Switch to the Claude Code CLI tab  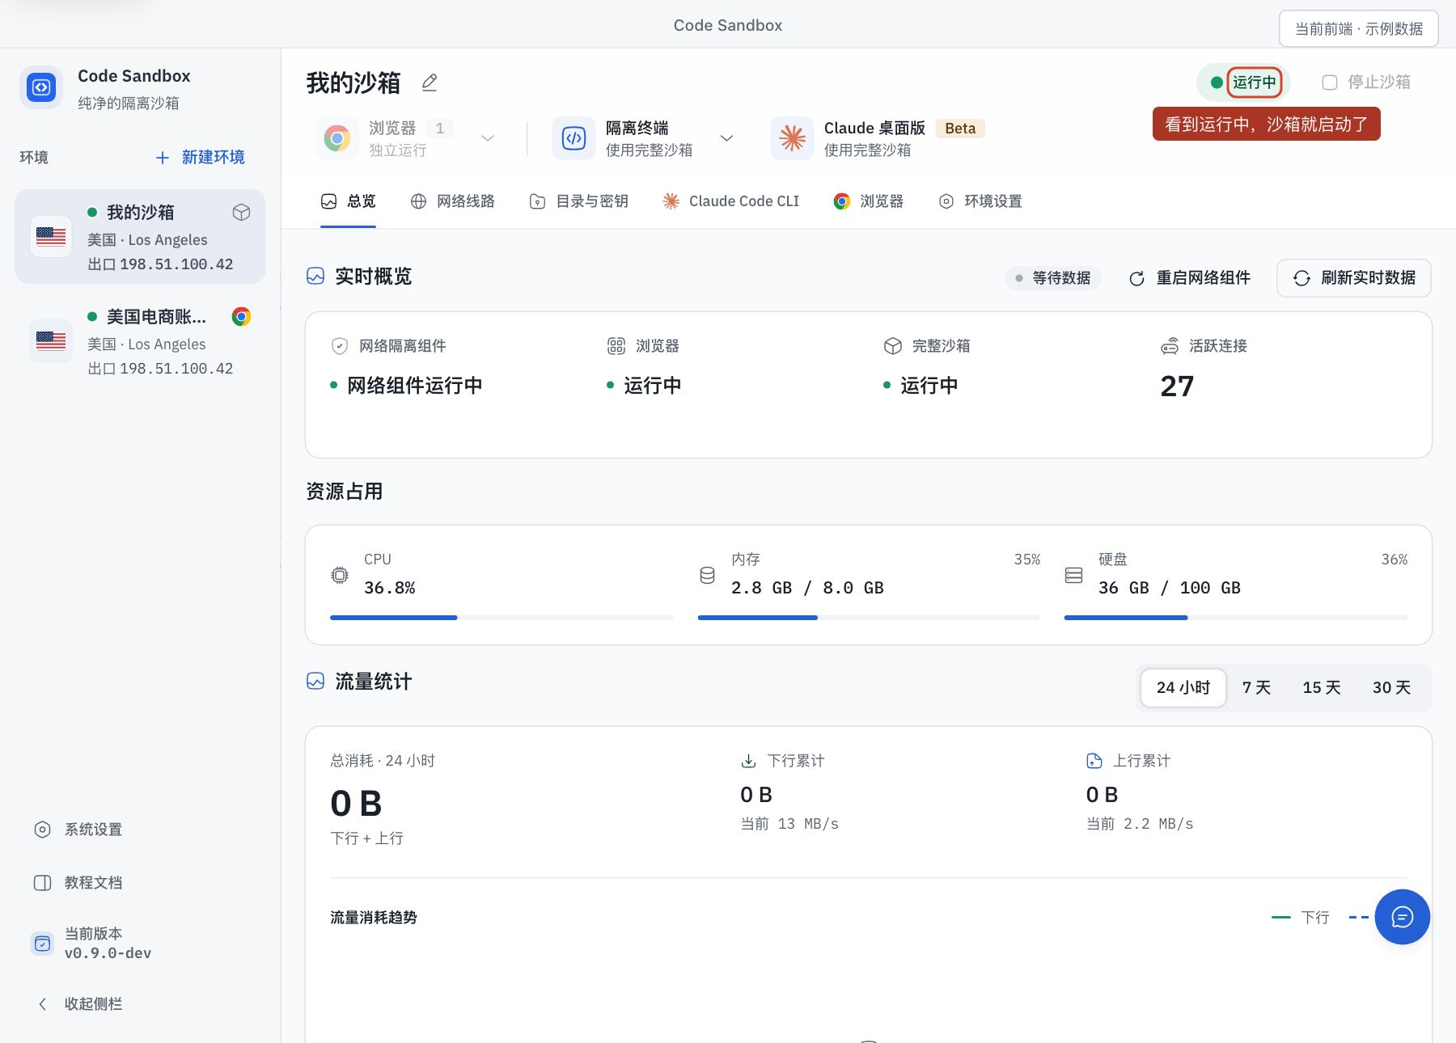pyautogui.click(x=731, y=201)
